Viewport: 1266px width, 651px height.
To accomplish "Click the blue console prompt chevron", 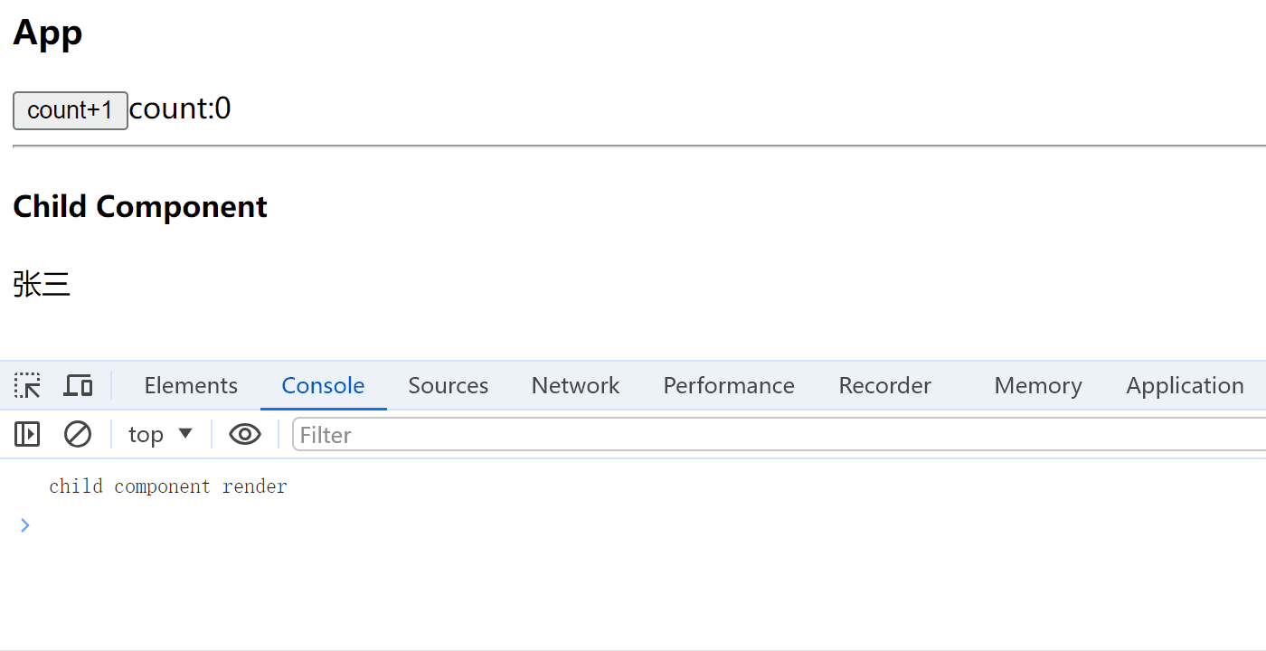I will point(25,524).
